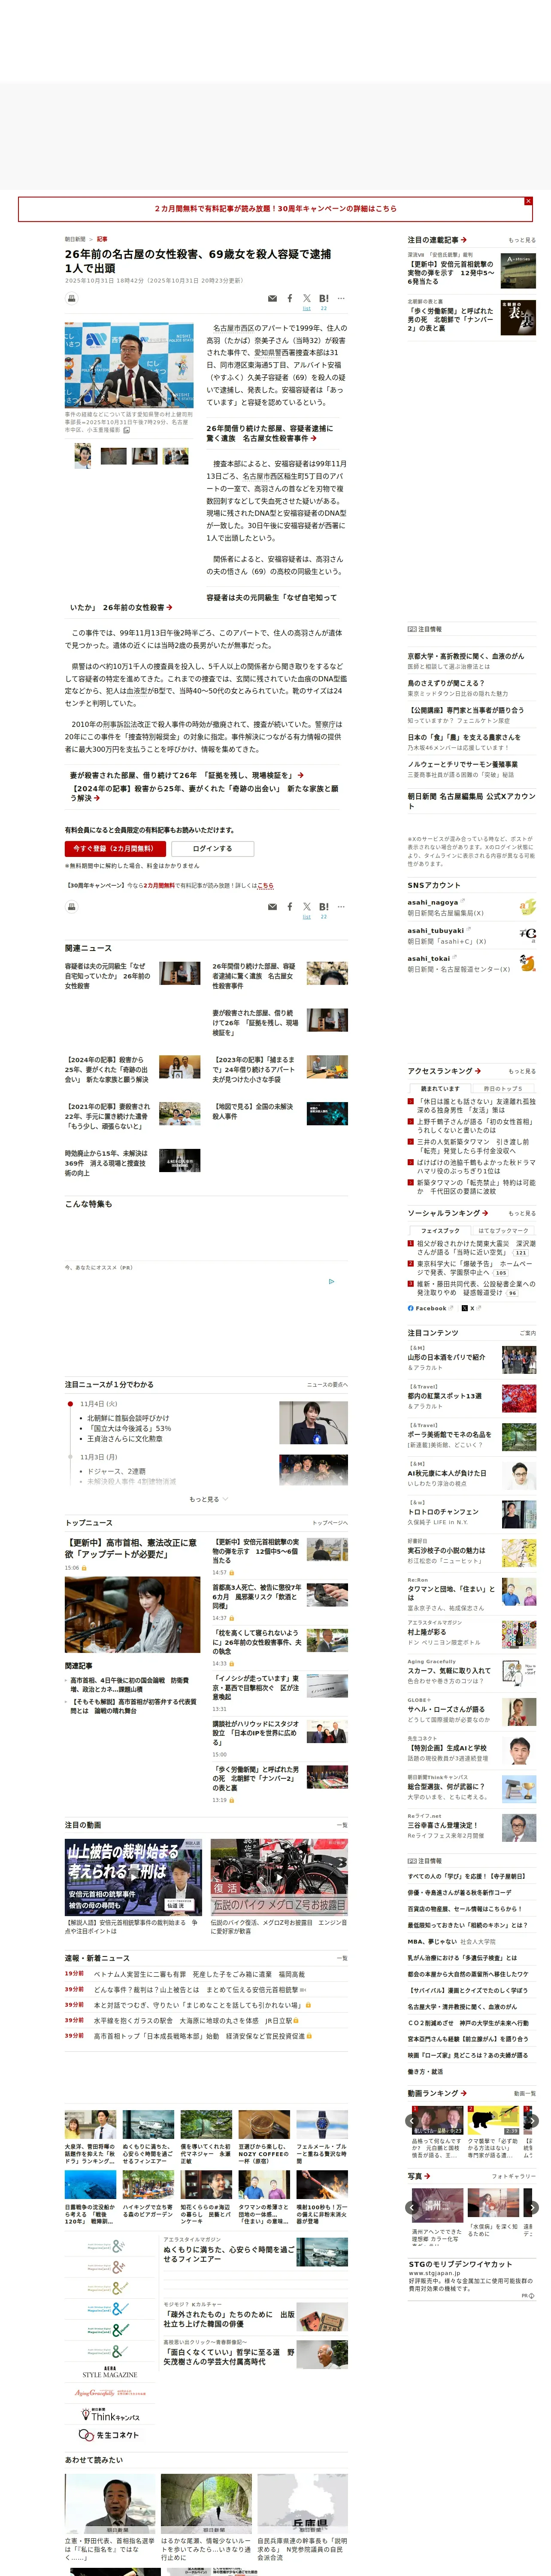This screenshot has width=551, height=2576.
Task: Share by mail from bottom toolbar
Action: pos(272,907)
